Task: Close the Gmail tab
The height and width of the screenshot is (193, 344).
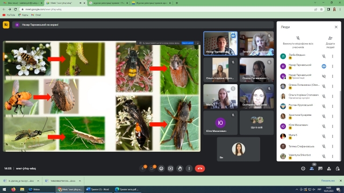Action: pyautogui.click(x=41, y=3)
